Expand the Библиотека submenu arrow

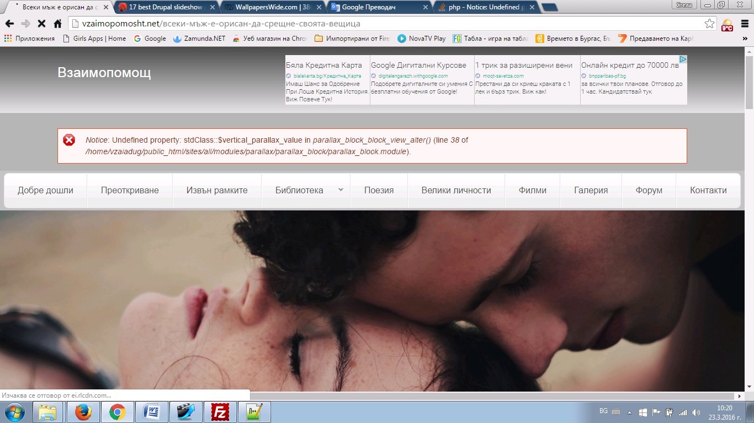point(341,189)
